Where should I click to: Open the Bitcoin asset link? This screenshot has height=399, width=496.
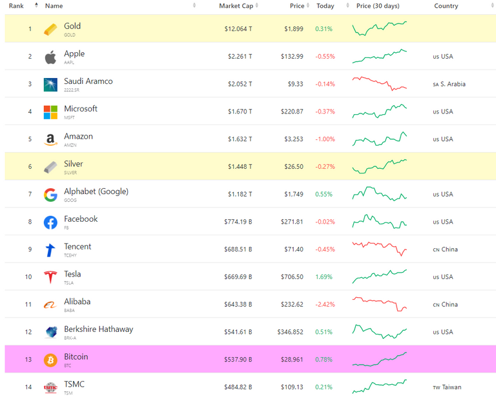click(76, 356)
